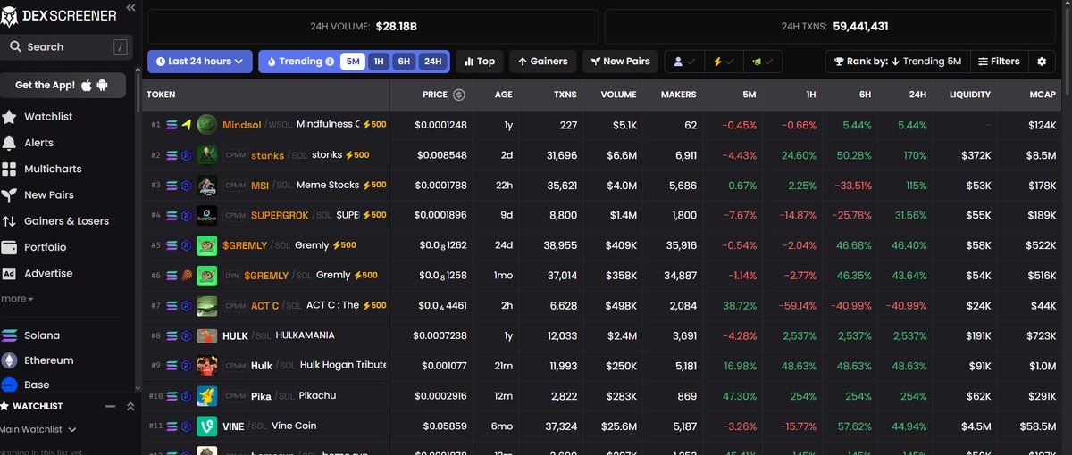Open the Filters panel

pyautogui.click(x=999, y=62)
